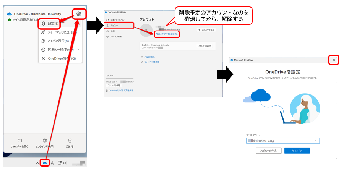Click OneDrive - Hiroshima University row in settings
This screenshot has width=344, height=175.
tap(177, 46)
